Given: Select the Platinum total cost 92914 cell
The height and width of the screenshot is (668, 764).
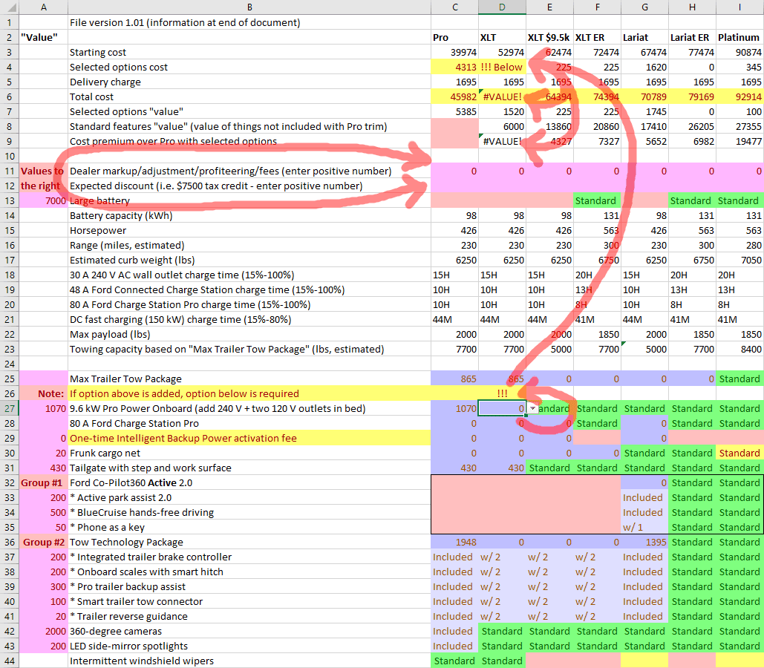Looking at the screenshot, I should pos(739,96).
